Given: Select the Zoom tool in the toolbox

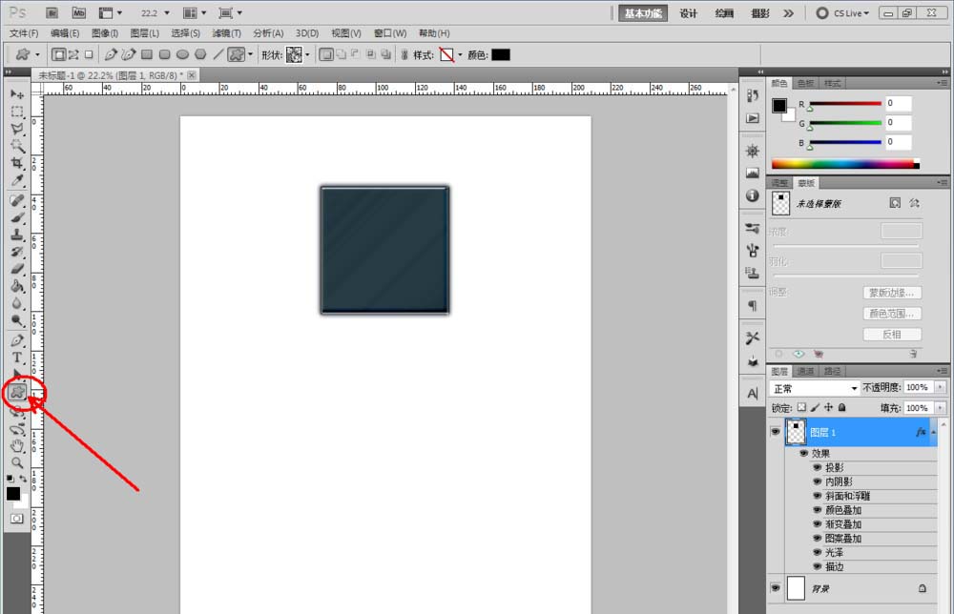Looking at the screenshot, I should (17, 462).
